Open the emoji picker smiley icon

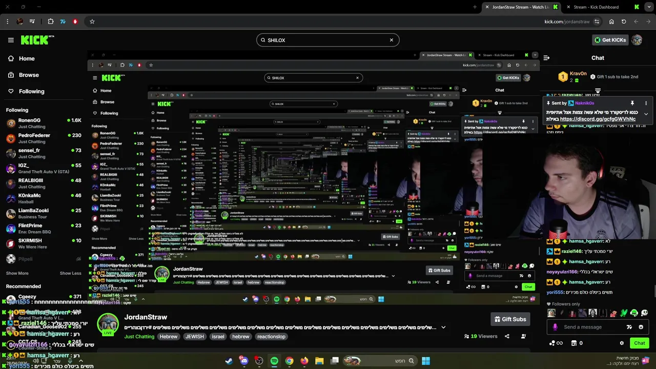click(641, 327)
